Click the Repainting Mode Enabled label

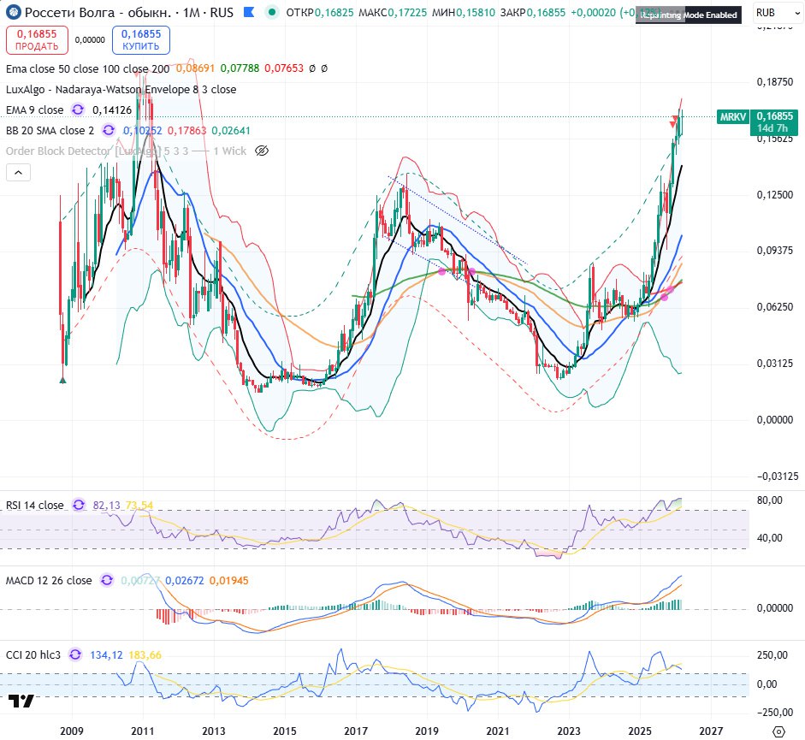(x=687, y=15)
